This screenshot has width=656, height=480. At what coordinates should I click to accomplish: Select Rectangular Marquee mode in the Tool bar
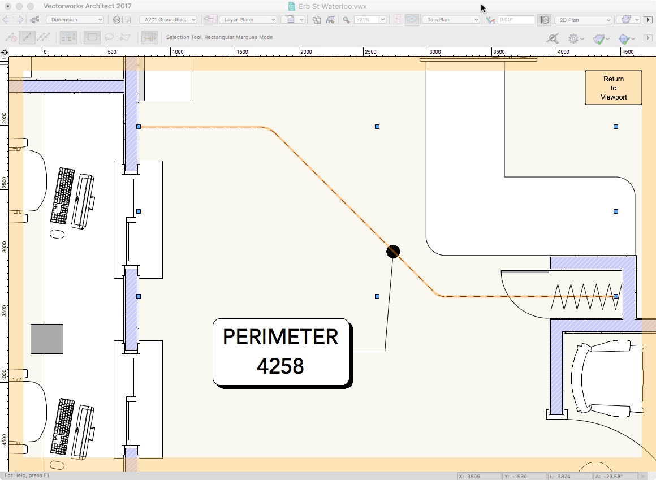point(91,37)
